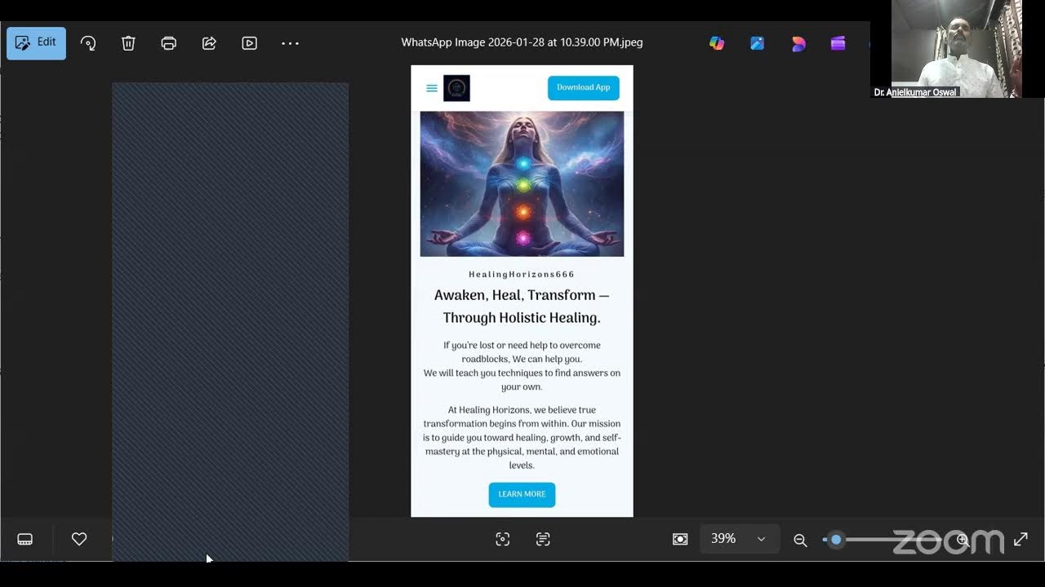Click the Download App button
1045x587 pixels.
tap(583, 87)
